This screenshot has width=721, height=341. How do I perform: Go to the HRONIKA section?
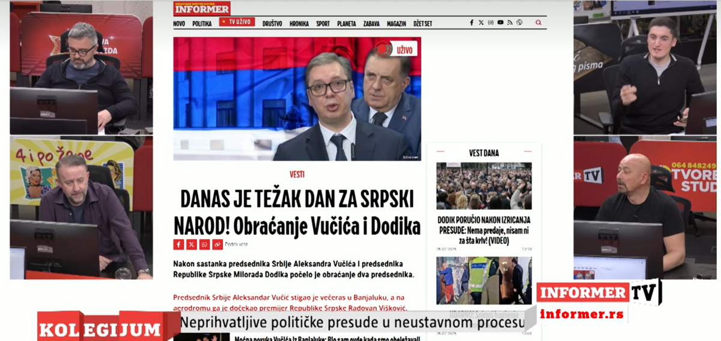(x=299, y=24)
